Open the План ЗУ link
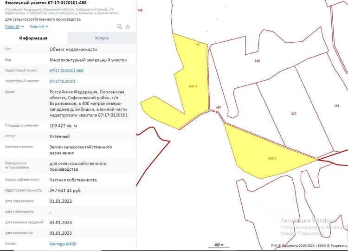Screen dimensions: 348x251 pyautogui.click(x=14, y=26)
